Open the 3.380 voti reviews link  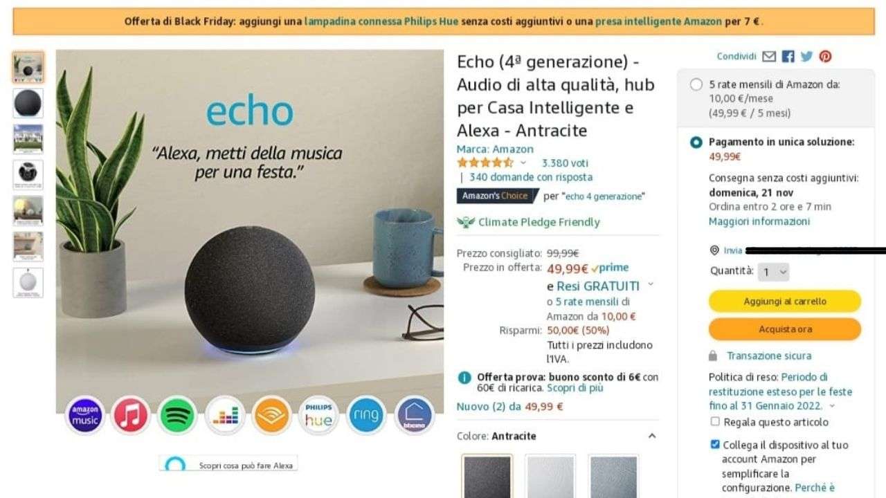[x=565, y=163]
